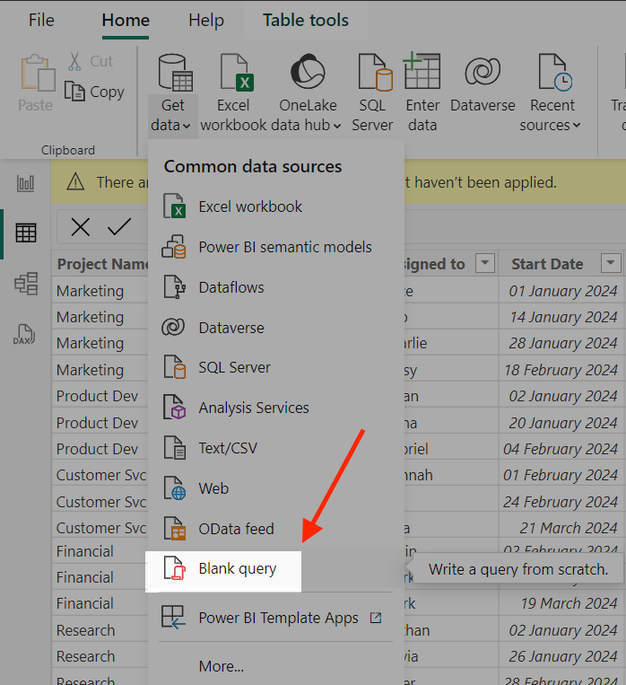The image size is (626, 685).
Task: Cancel formula with X icon
Action: [x=81, y=227]
